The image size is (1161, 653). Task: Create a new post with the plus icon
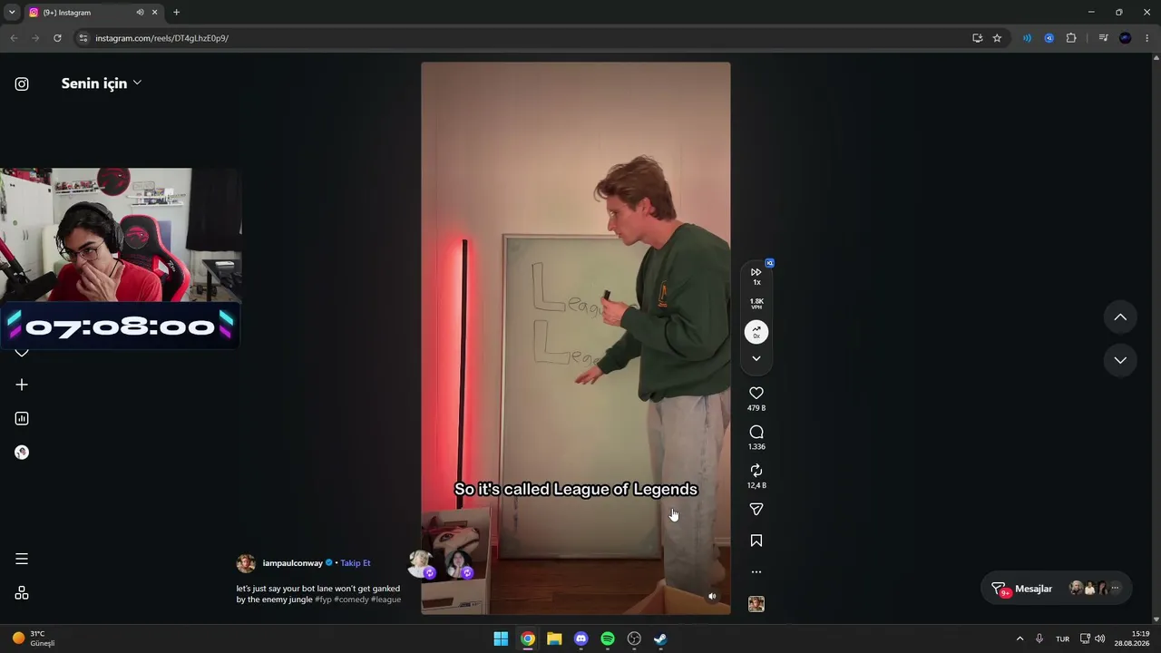[22, 385]
